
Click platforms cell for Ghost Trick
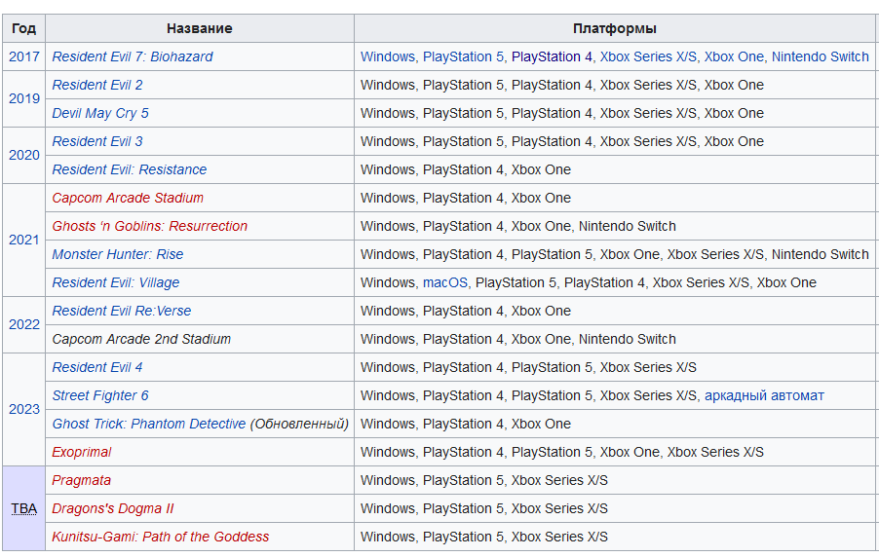(614, 424)
